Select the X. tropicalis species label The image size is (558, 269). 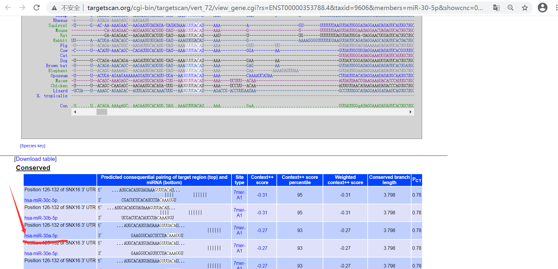pos(52,96)
